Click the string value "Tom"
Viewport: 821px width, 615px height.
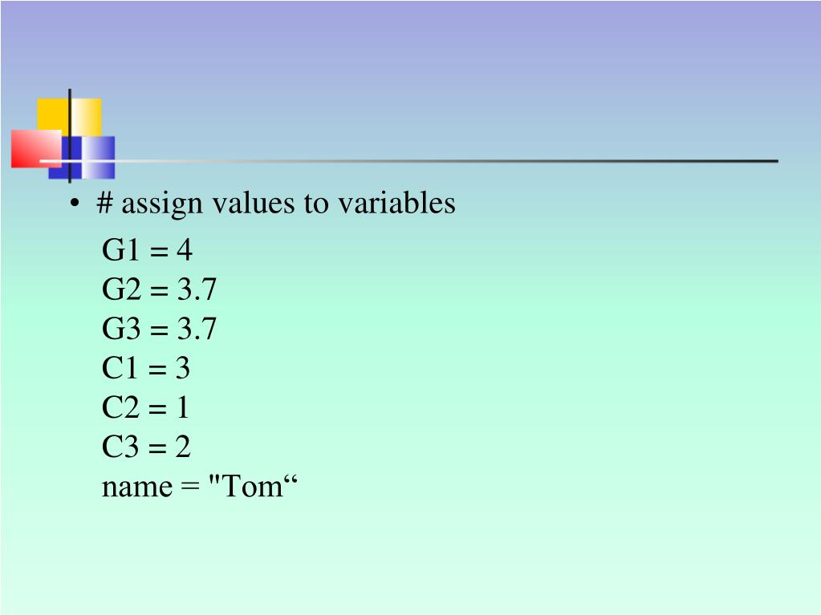[x=253, y=486]
